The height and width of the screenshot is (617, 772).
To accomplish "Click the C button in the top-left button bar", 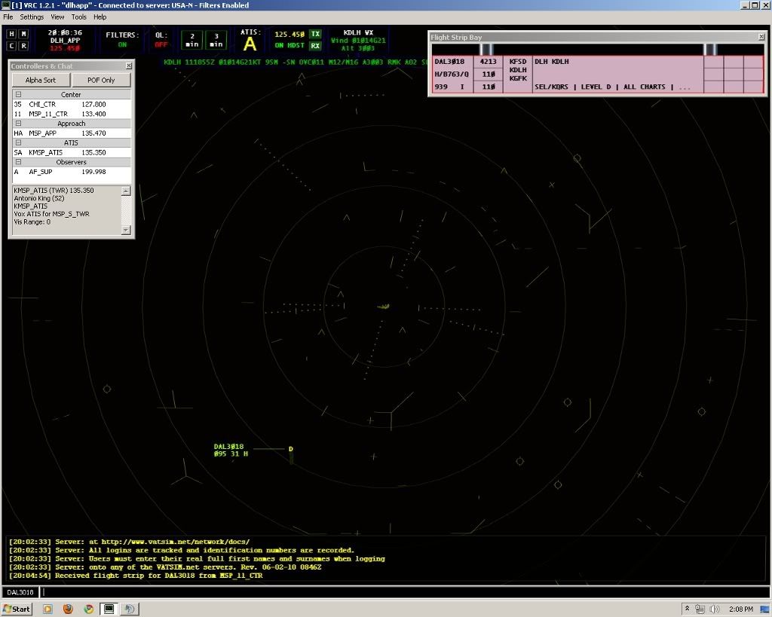I will [12, 46].
